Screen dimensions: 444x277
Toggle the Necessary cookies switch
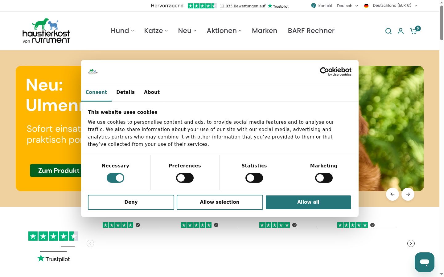(x=115, y=178)
